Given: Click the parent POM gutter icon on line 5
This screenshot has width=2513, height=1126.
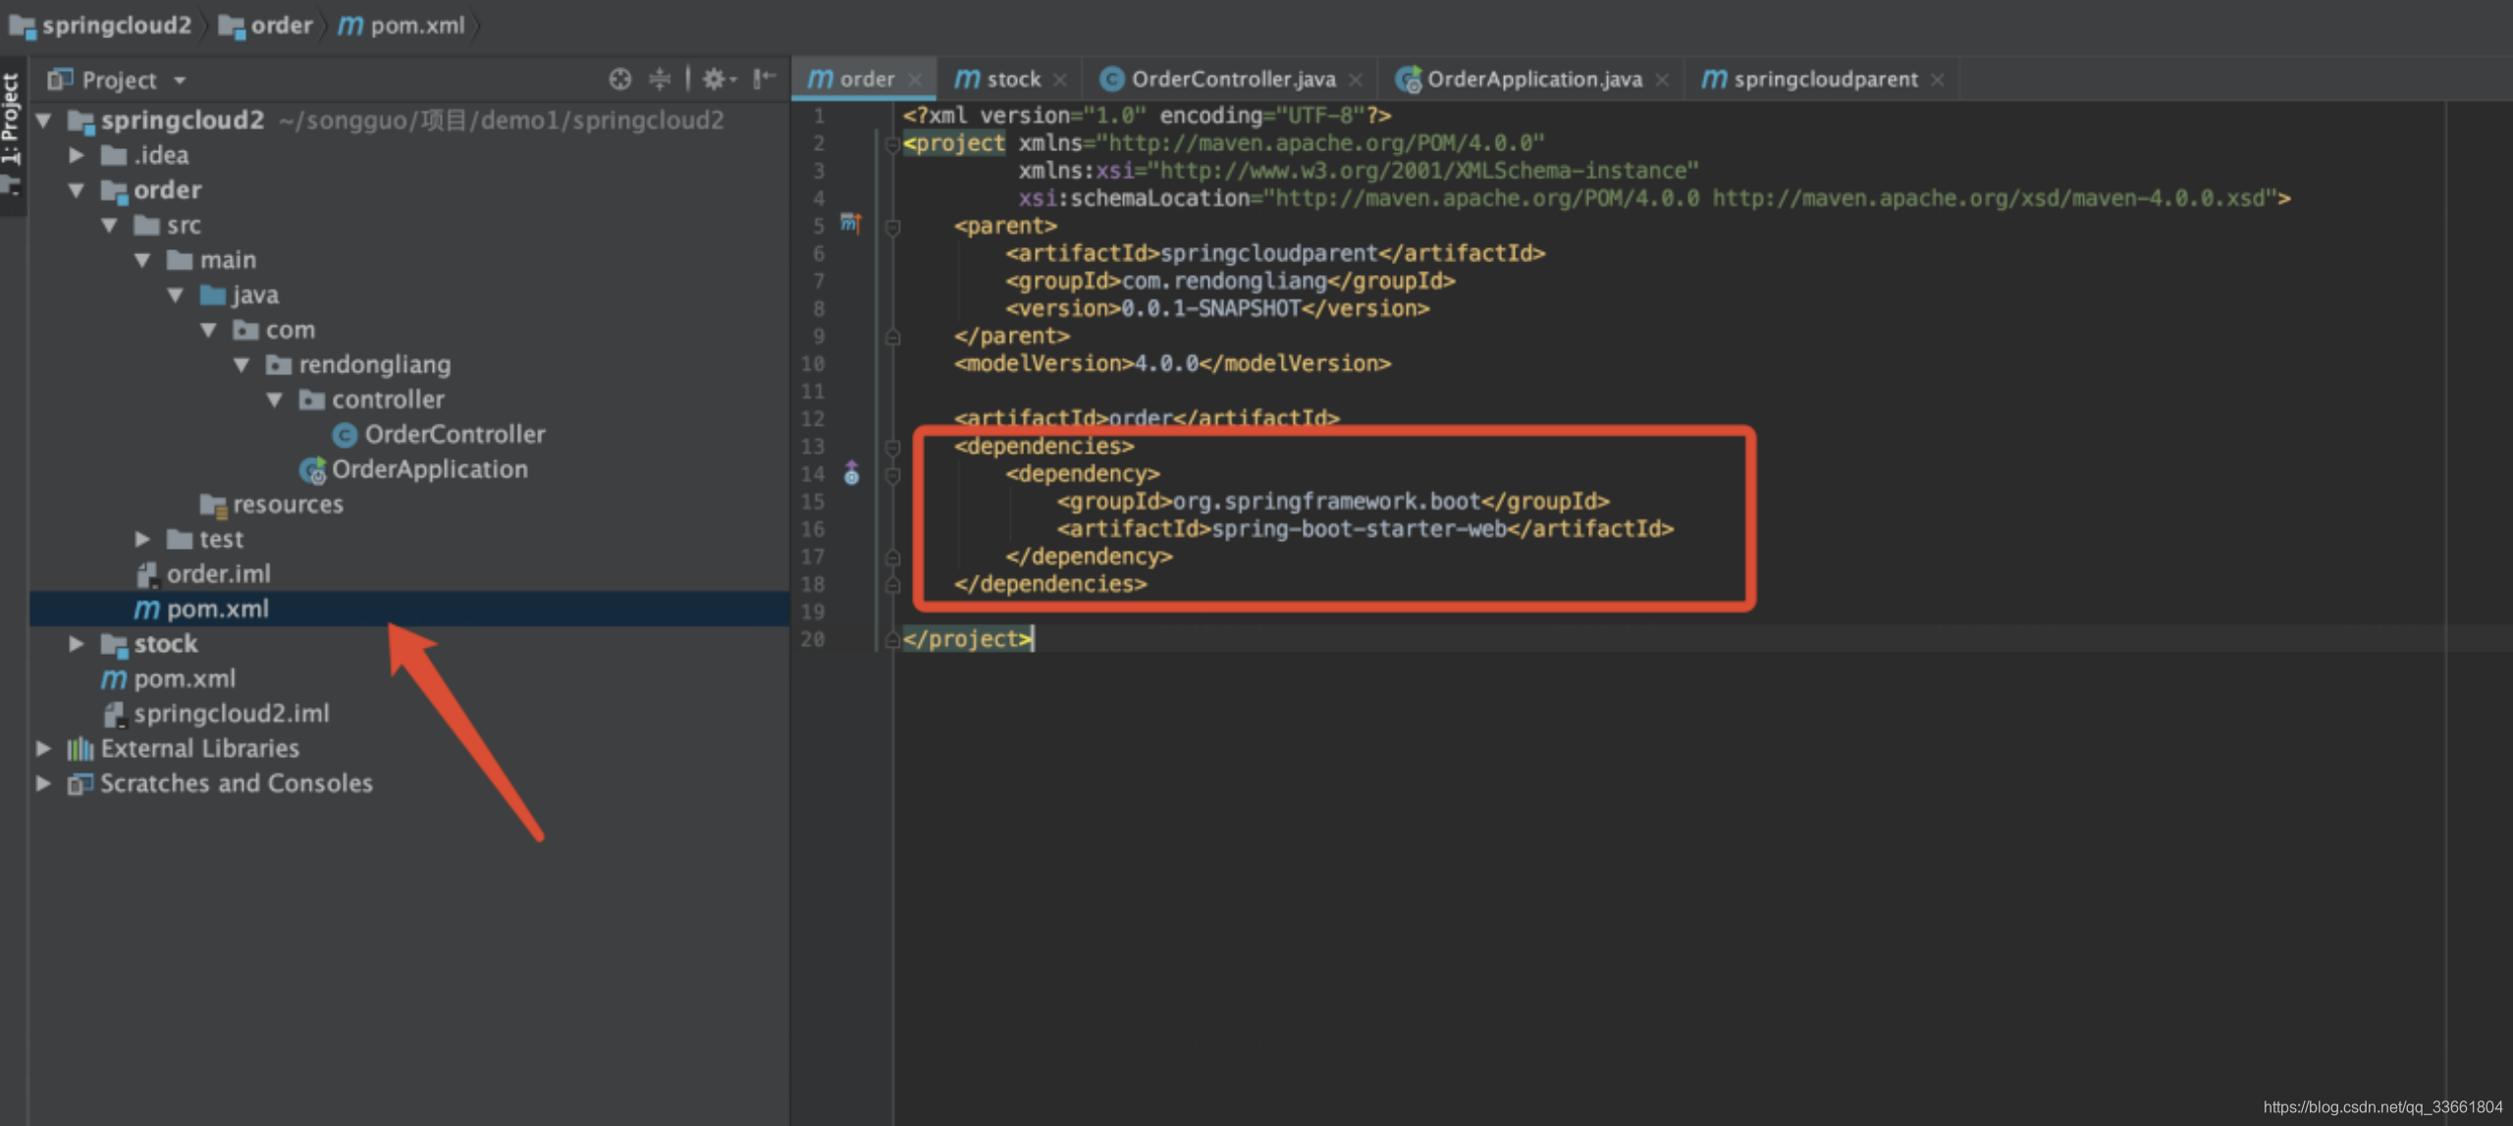Looking at the screenshot, I should coord(850,225).
